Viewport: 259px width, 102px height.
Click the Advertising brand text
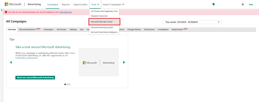[x=34, y=4]
